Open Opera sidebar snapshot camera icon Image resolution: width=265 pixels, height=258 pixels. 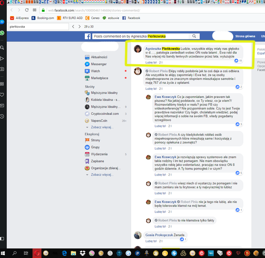[2, 69]
